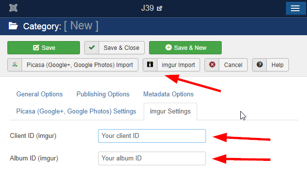Viewport: 307px width, 179px height.
Task: Click the Picasa import icon
Action: tap(15, 65)
